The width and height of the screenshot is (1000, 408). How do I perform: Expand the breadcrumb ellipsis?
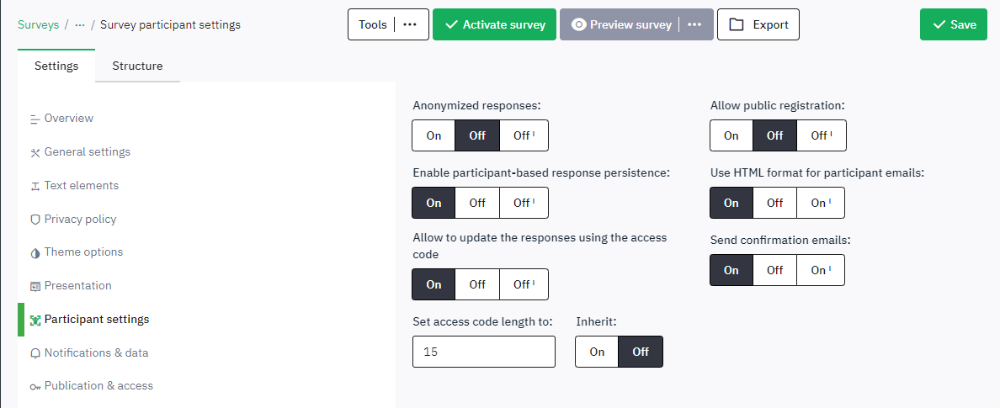pos(80,25)
